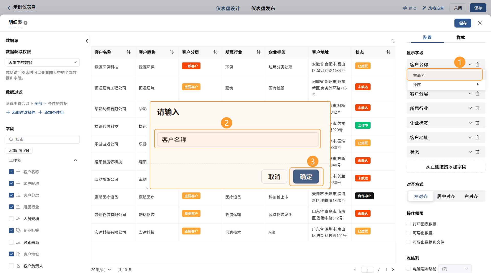Enable 打印图表数据 permission checkbox

click(x=409, y=224)
